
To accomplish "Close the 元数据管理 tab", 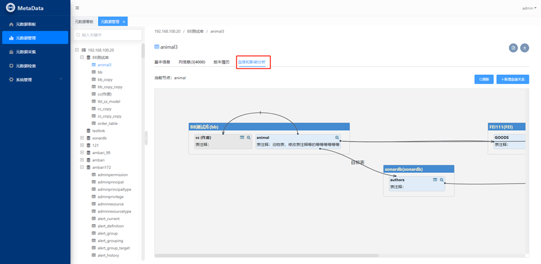I will [x=124, y=22].
